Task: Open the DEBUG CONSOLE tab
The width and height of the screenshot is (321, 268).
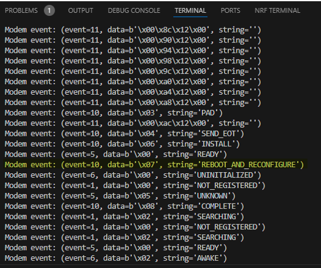Action: coord(134,10)
